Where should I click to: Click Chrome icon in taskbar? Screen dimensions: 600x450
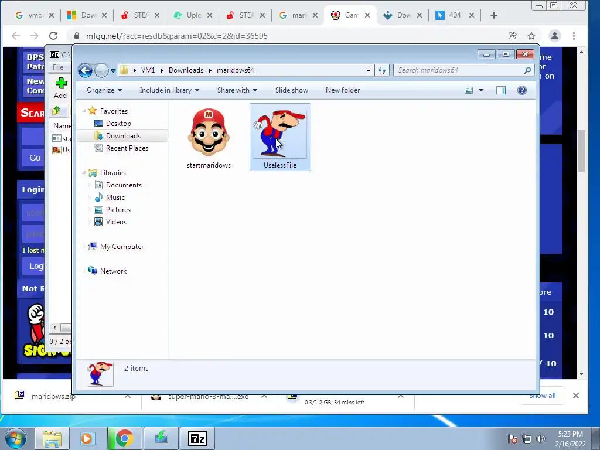(x=124, y=438)
